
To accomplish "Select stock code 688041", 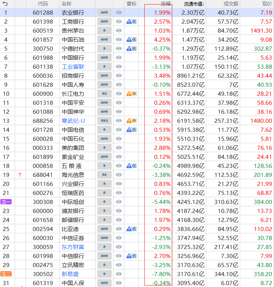I will 43,175.
